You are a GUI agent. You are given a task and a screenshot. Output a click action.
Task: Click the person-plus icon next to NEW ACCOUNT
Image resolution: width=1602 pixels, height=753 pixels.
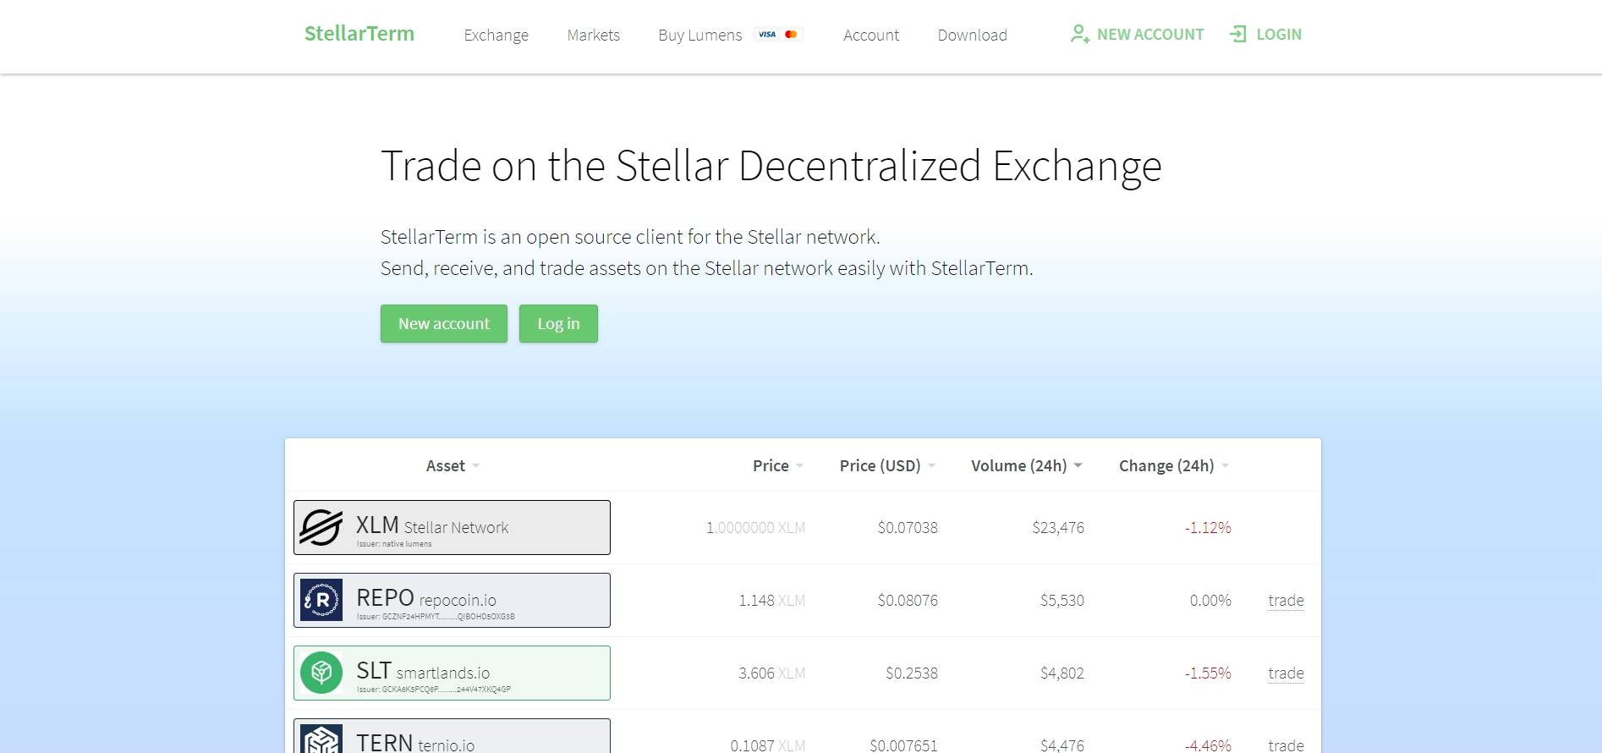1078,34
